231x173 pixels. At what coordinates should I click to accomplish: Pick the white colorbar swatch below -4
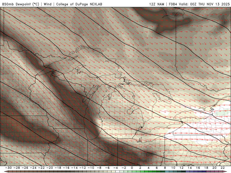tap(118, 172)
